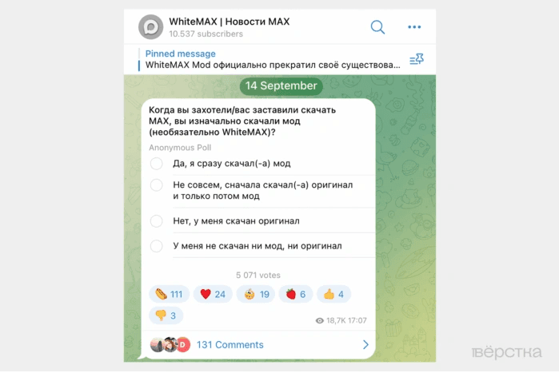Tap the thumbs down reaction with 3
559x373 pixels.
(x=166, y=315)
